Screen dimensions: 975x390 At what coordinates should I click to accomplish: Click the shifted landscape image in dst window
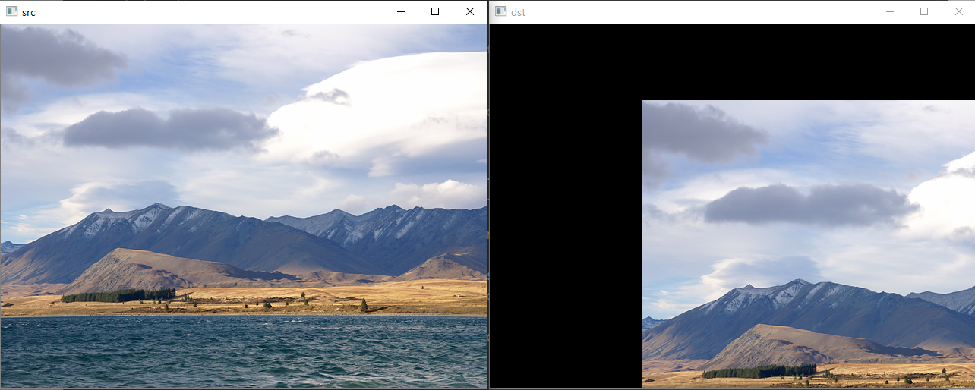(808, 244)
